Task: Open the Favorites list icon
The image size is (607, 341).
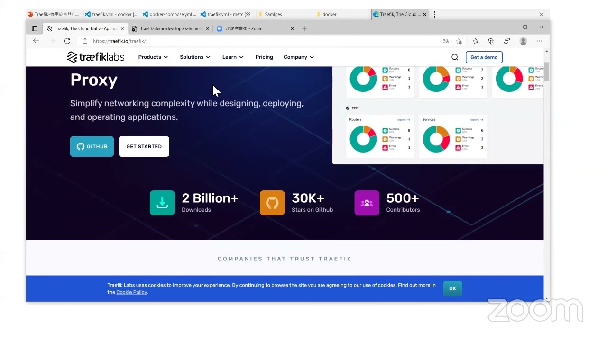Action: point(476,41)
